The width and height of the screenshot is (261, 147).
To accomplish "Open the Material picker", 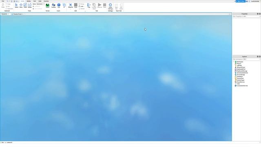I will pyautogui.click(x=71, y=5).
